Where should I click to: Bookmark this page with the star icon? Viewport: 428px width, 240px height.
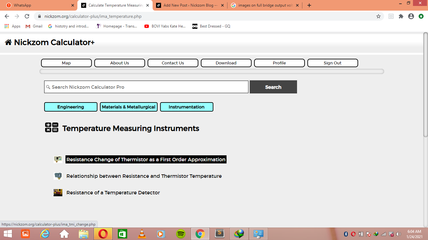pos(378,16)
